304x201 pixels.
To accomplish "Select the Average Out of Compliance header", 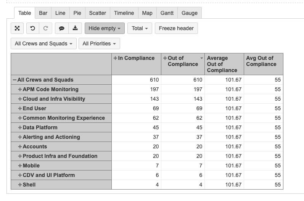I will [222, 64].
